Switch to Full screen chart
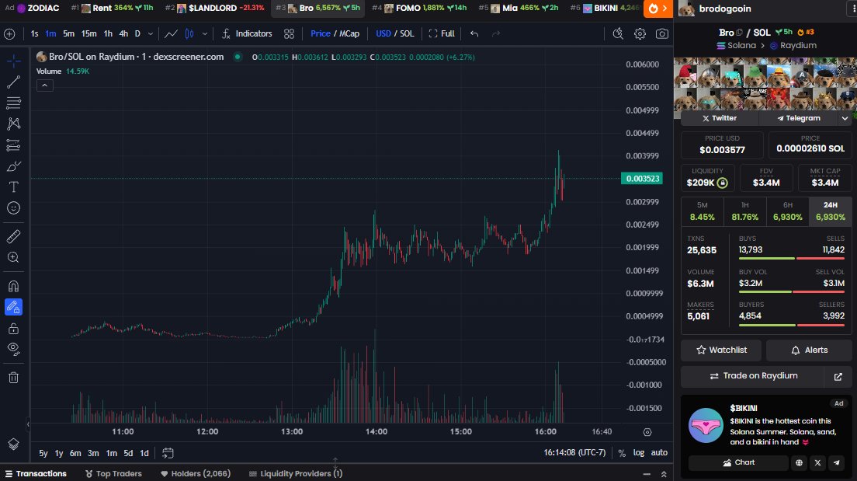The image size is (857, 481). coord(442,34)
